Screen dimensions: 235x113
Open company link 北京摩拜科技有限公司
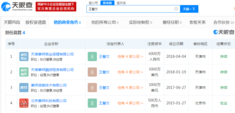tap(49, 101)
